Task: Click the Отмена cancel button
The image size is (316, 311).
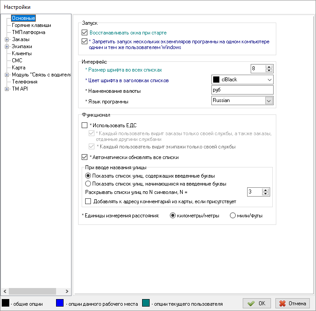Action: click(293, 303)
